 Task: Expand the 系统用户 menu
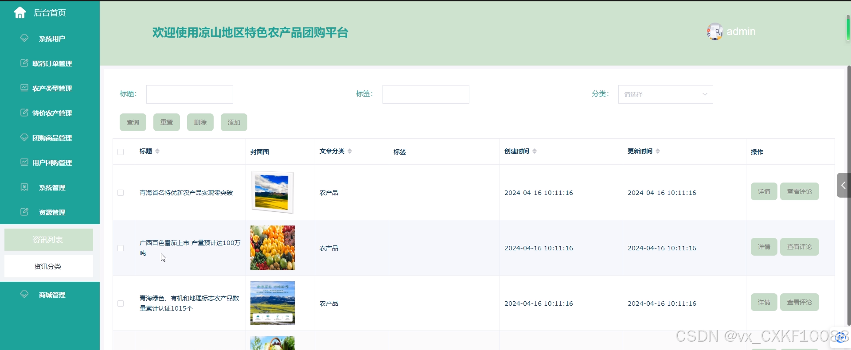coord(50,39)
